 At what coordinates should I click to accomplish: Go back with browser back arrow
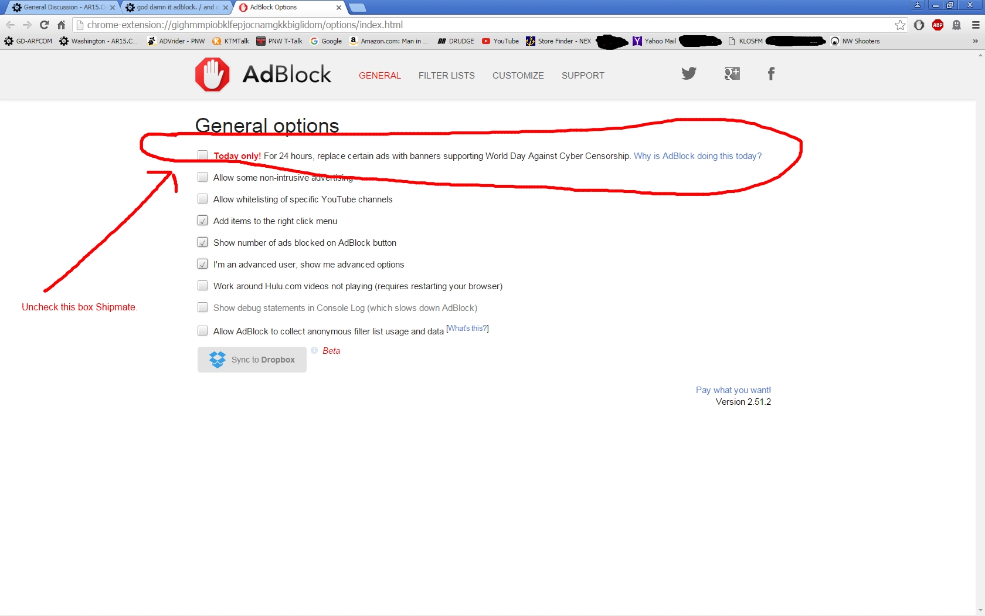click(10, 25)
